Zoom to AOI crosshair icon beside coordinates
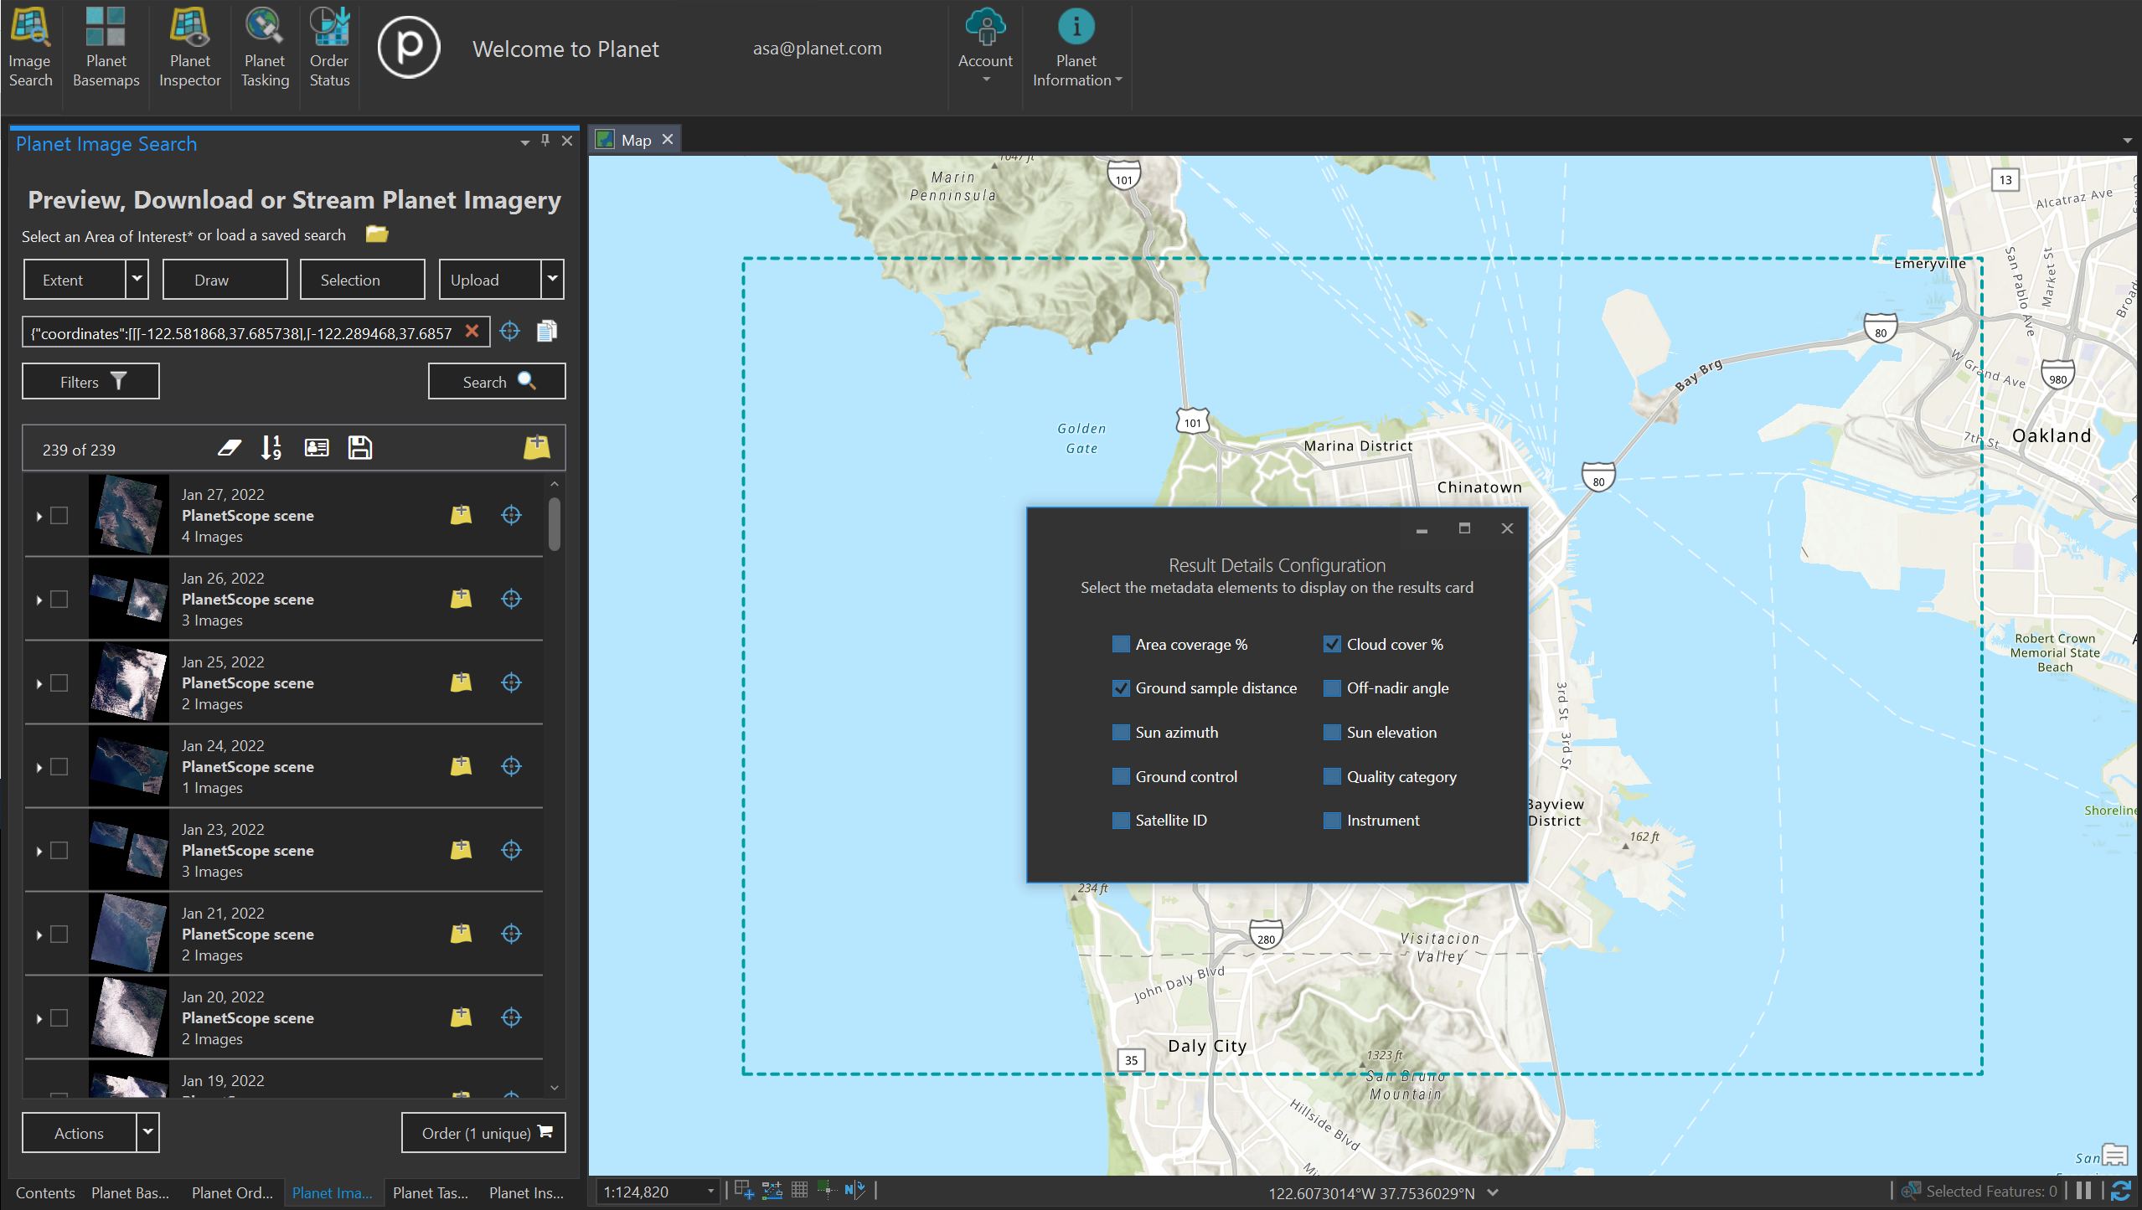The image size is (2142, 1210). click(x=509, y=332)
